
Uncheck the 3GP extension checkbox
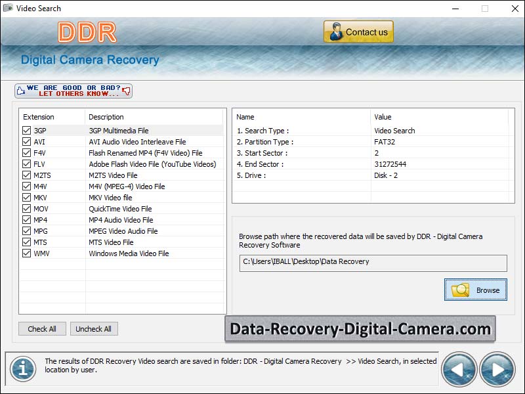[26, 130]
